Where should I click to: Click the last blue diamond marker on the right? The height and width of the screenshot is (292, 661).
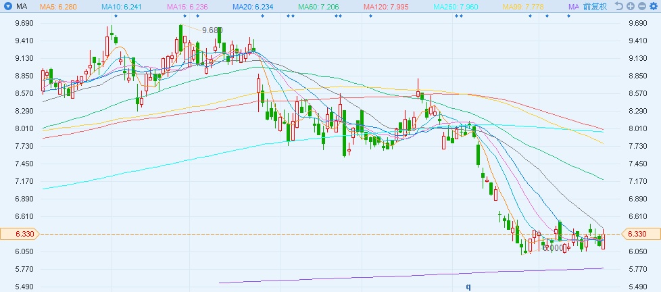tap(568, 16)
